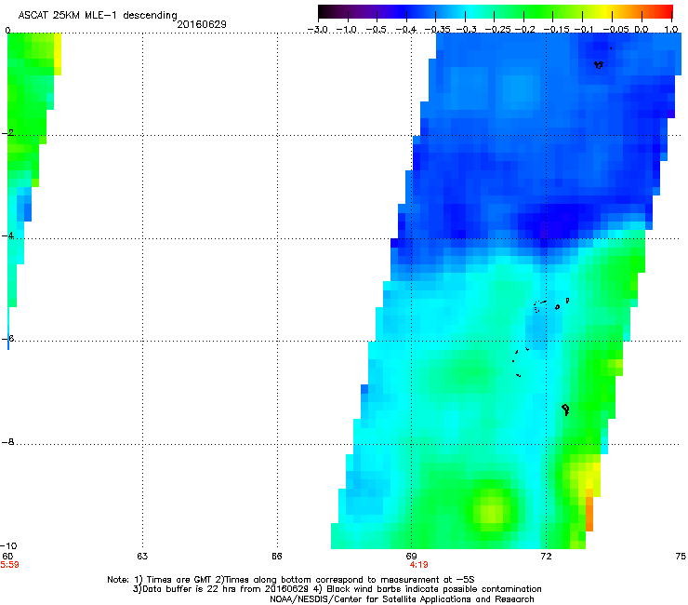
Task: Click the '1.0' color scale label
Action: pyautogui.click(x=671, y=30)
